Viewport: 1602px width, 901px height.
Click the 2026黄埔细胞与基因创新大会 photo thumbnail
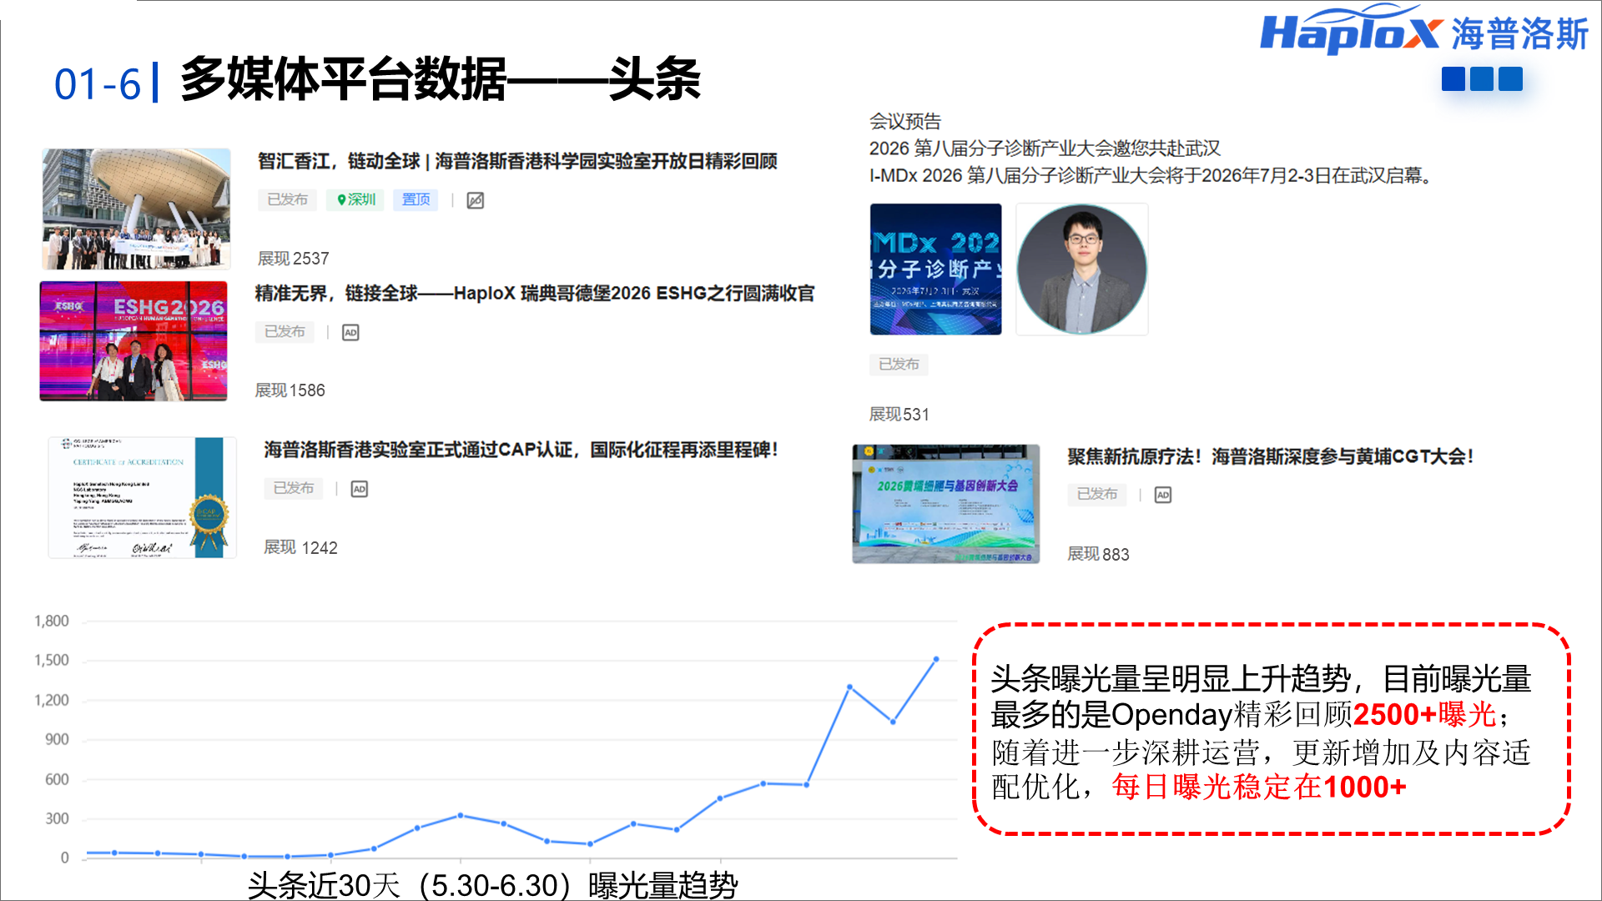[x=946, y=504]
